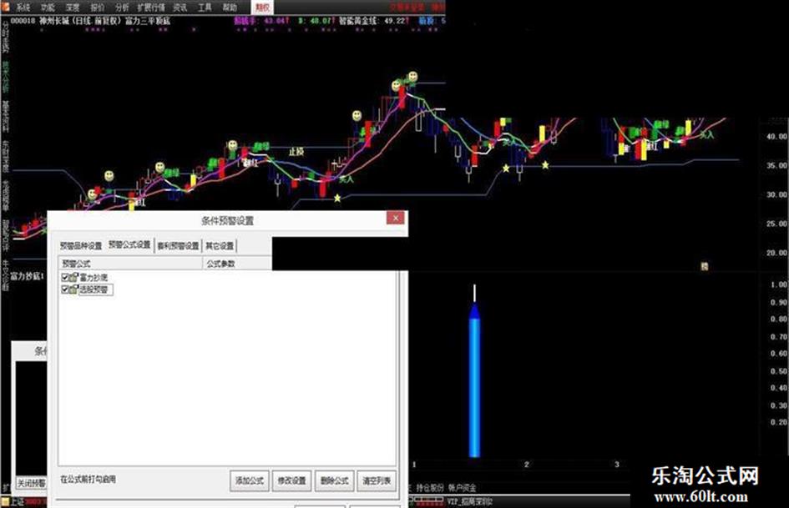Screen dimensions: 789x508
Task: Select the 选股预警 formula row text
Action: pos(94,289)
